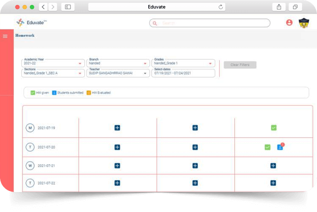
Task: Add homework for 2021-07-21 second column
Action: (195, 166)
